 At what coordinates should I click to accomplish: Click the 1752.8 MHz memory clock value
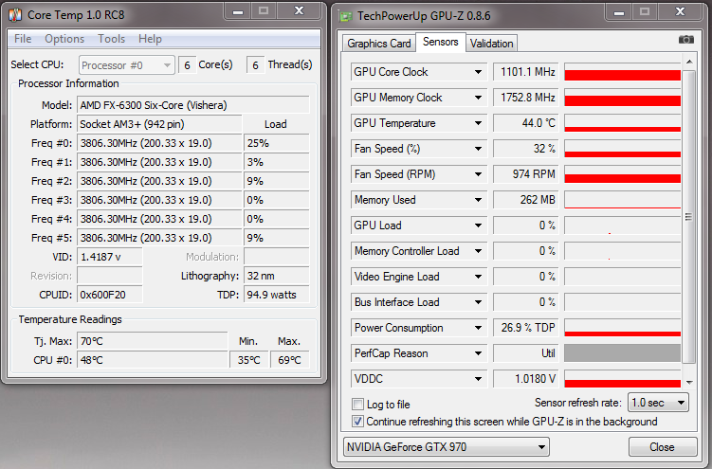pos(526,98)
